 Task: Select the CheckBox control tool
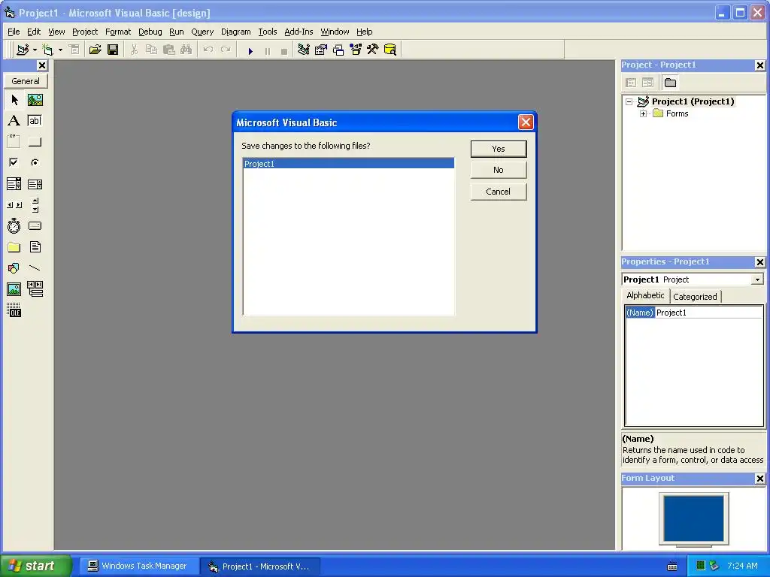14,162
